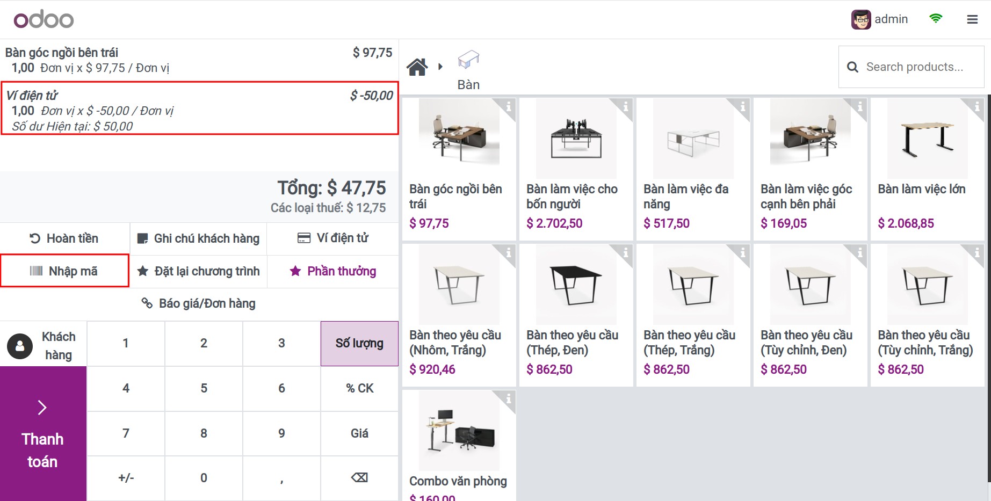Screen dimensions: 991x501
Task: Open the Phần thưởng rewards list
Action: pyautogui.click(x=333, y=271)
